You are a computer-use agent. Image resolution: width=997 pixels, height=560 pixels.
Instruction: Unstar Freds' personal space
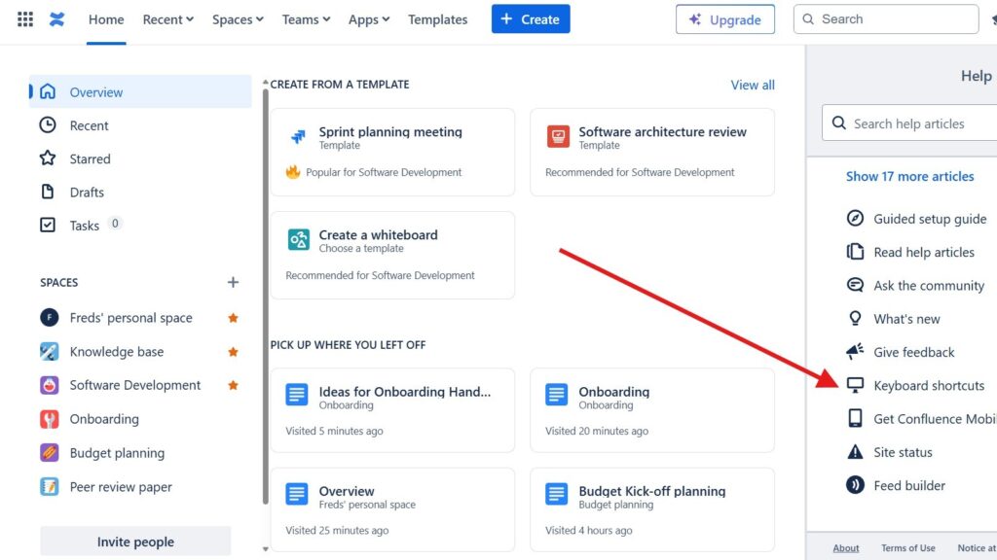(233, 317)
